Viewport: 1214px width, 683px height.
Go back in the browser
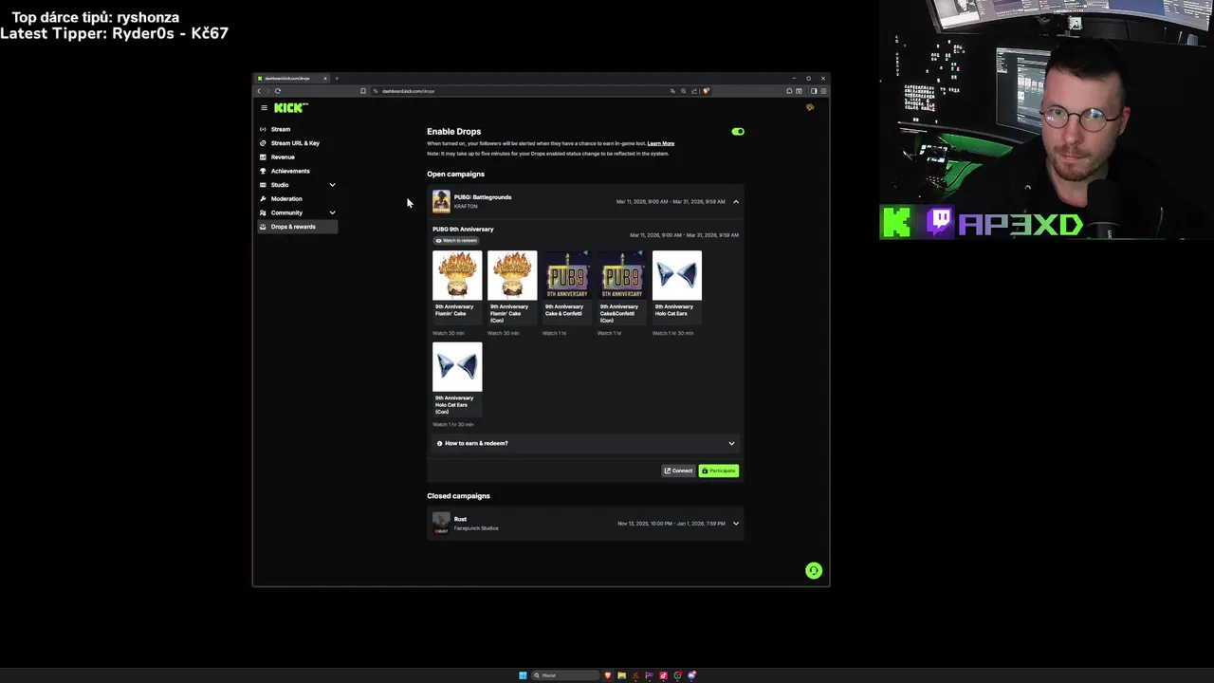(259, 91)
